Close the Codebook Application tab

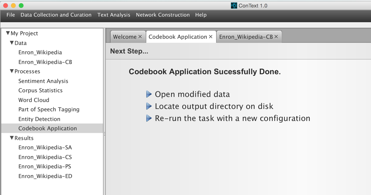coord(211,37)
